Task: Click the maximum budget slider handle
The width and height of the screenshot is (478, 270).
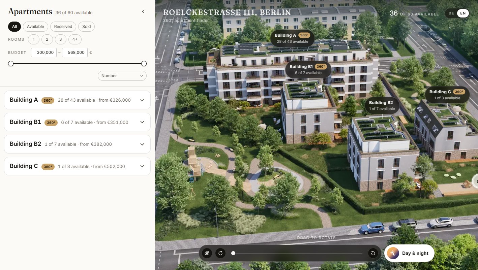Action: coord(144,64)
